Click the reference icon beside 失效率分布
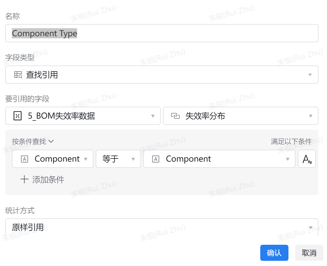 tap(176, 116)
